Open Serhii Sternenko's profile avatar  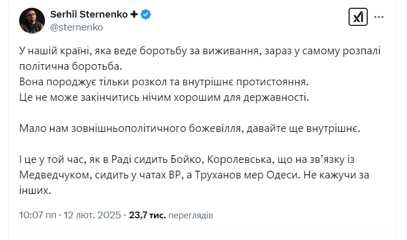(x=32, y=21)
